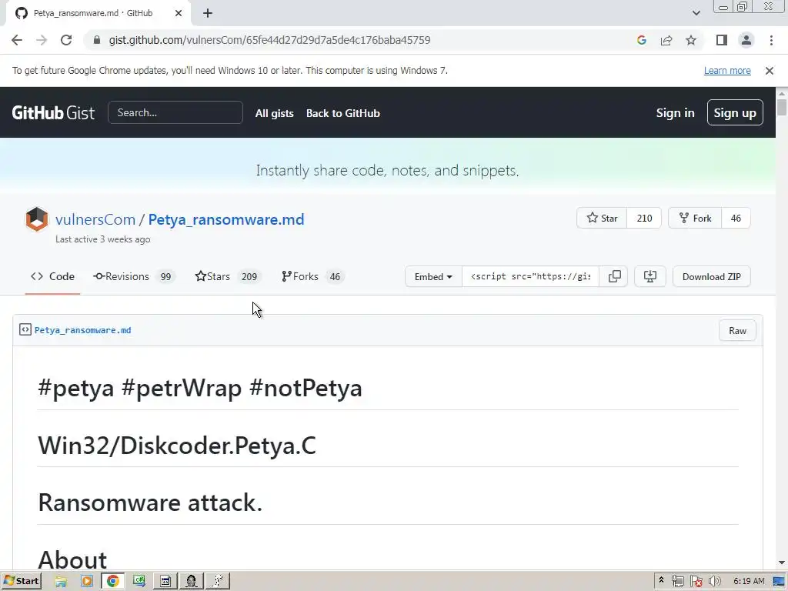Dismiss the Chrome update notification bar
788x591 pixels.
tap(769, 71)
